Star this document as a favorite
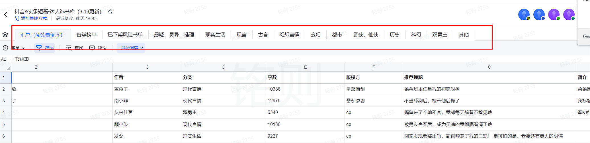This screenshot has width=590, height=143. [110, 12]
